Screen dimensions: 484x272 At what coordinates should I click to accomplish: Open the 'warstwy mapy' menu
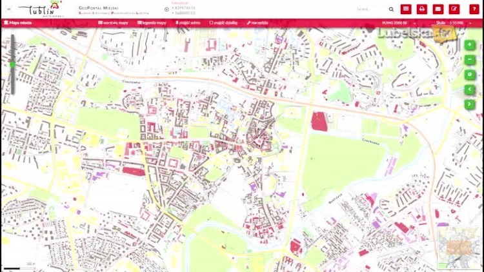click(x=113, y=23)
